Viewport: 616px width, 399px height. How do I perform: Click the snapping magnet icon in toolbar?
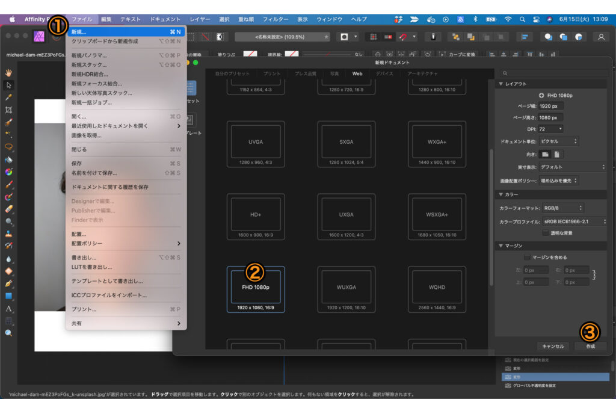pos(402,37)
